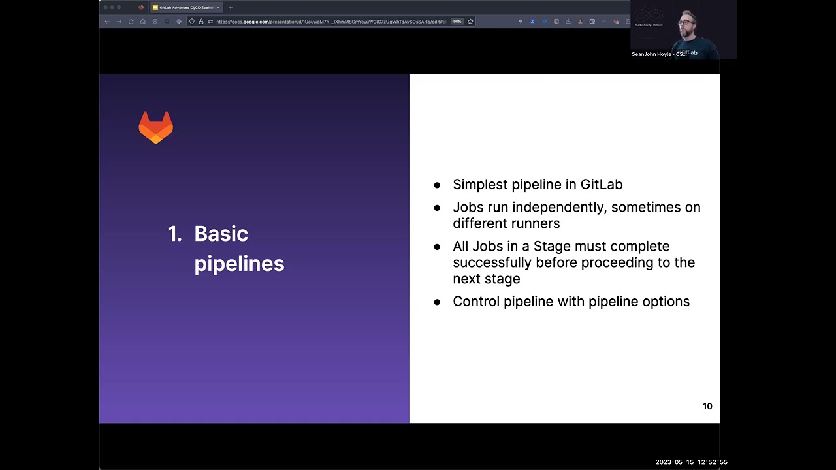The image size is (836, 470).
Task: Click the "1. Basic pipelines" slide title
Action: (226, 249)
